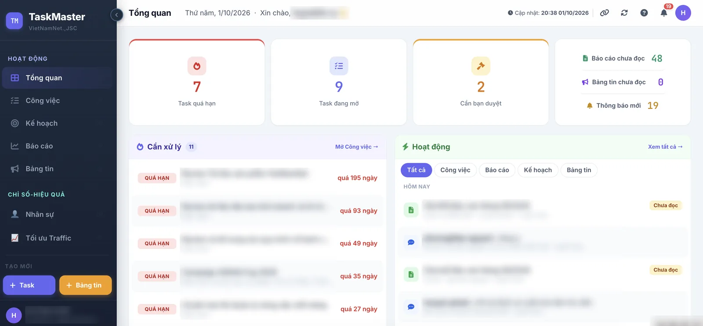The image size is (703, 326).
Task: Collapse the sidebar with the chevron button
Action: point(116,15)
